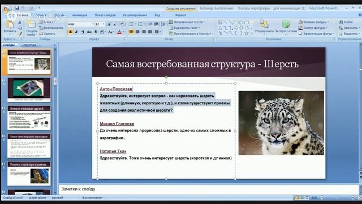Click the Office button logo
The width and height of the screenshot is (362, 204).
click(x=6, y=10)
